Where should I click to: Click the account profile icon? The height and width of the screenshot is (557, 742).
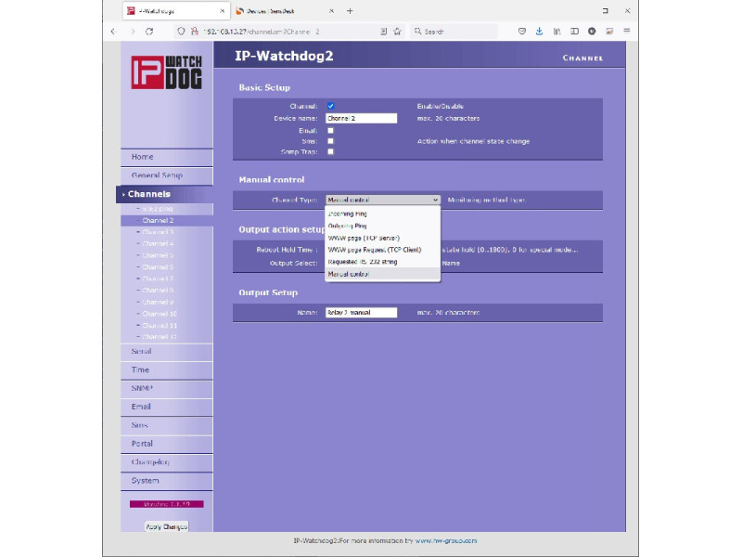(x=592, y=32)
